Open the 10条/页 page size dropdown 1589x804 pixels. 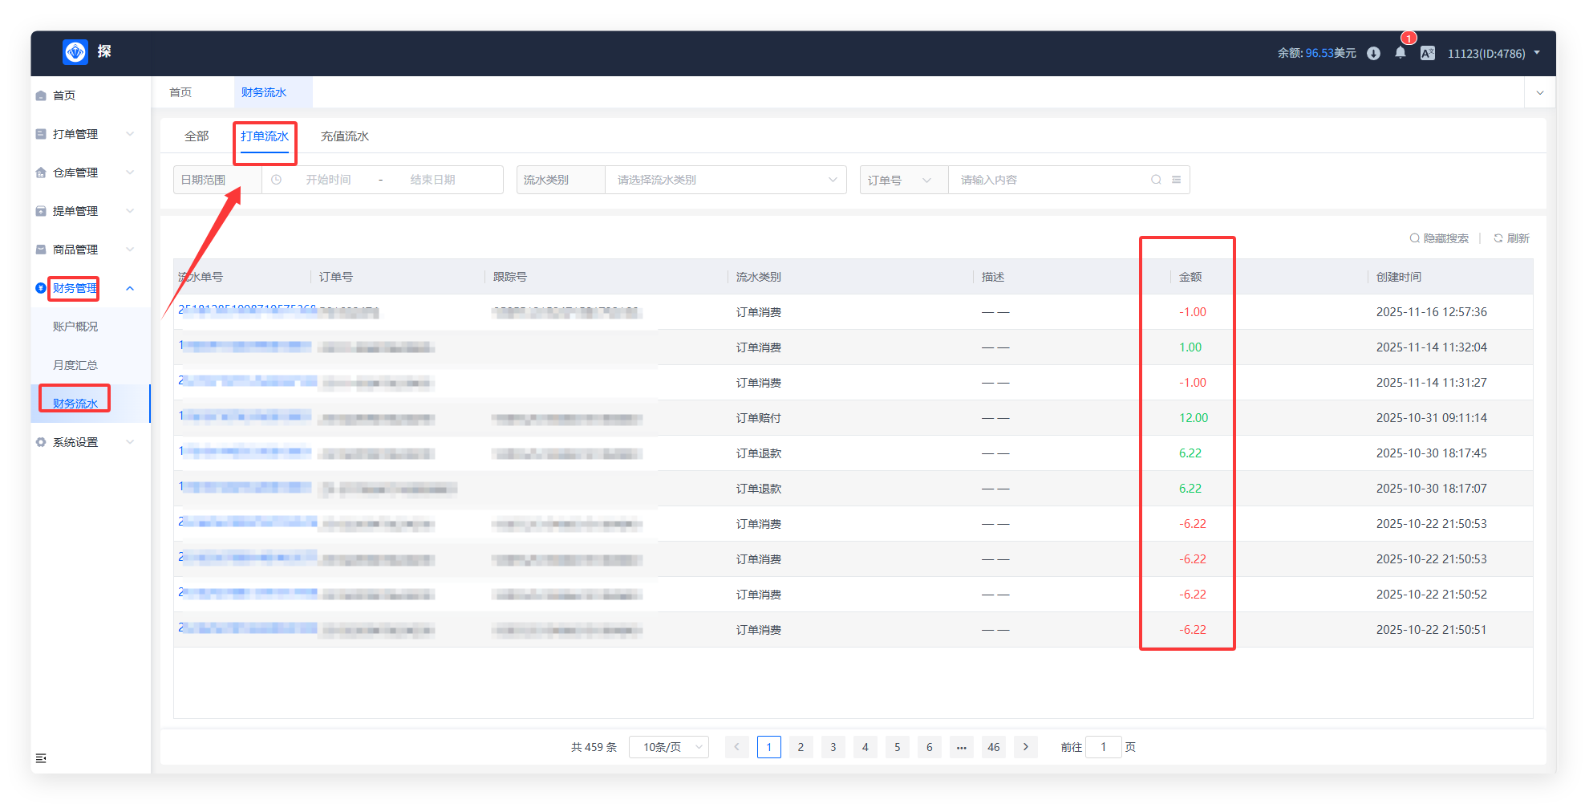coord(668,747)
